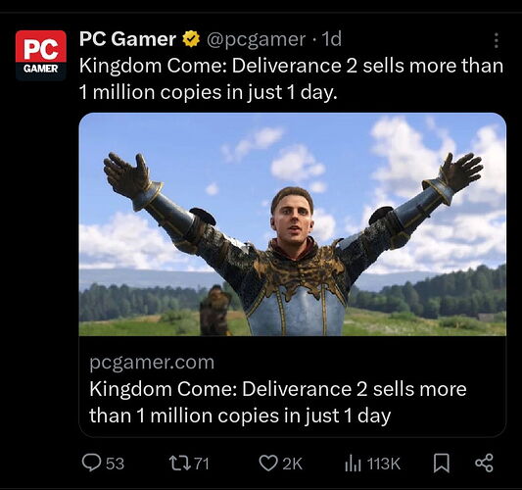
Task: Click the repost count 71
Action: (202, 464)
